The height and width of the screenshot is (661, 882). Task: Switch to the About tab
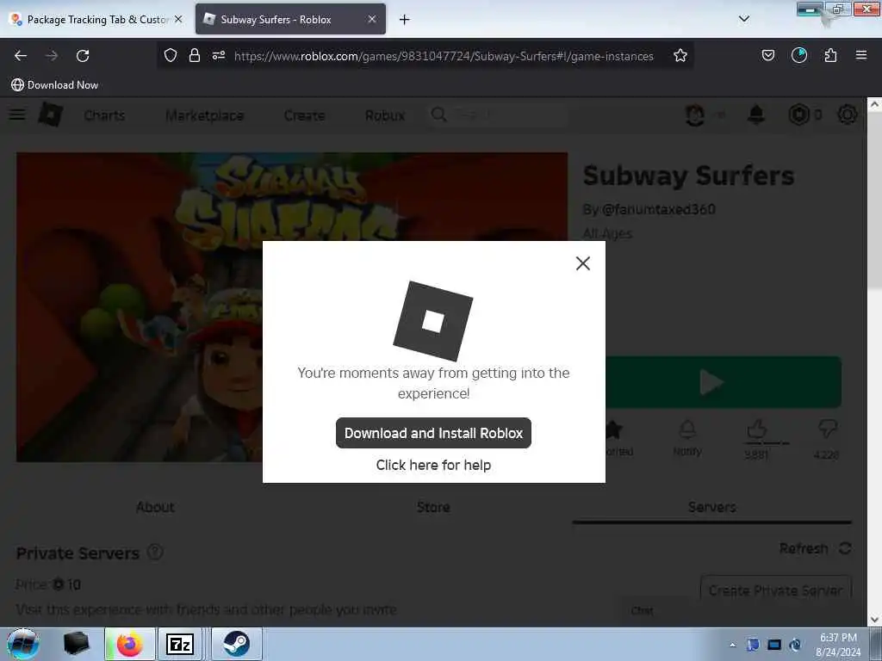[x=155, y=507]
